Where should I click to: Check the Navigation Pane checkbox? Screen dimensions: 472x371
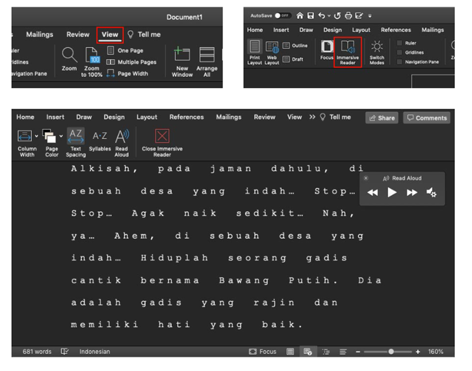coord(399,62)
